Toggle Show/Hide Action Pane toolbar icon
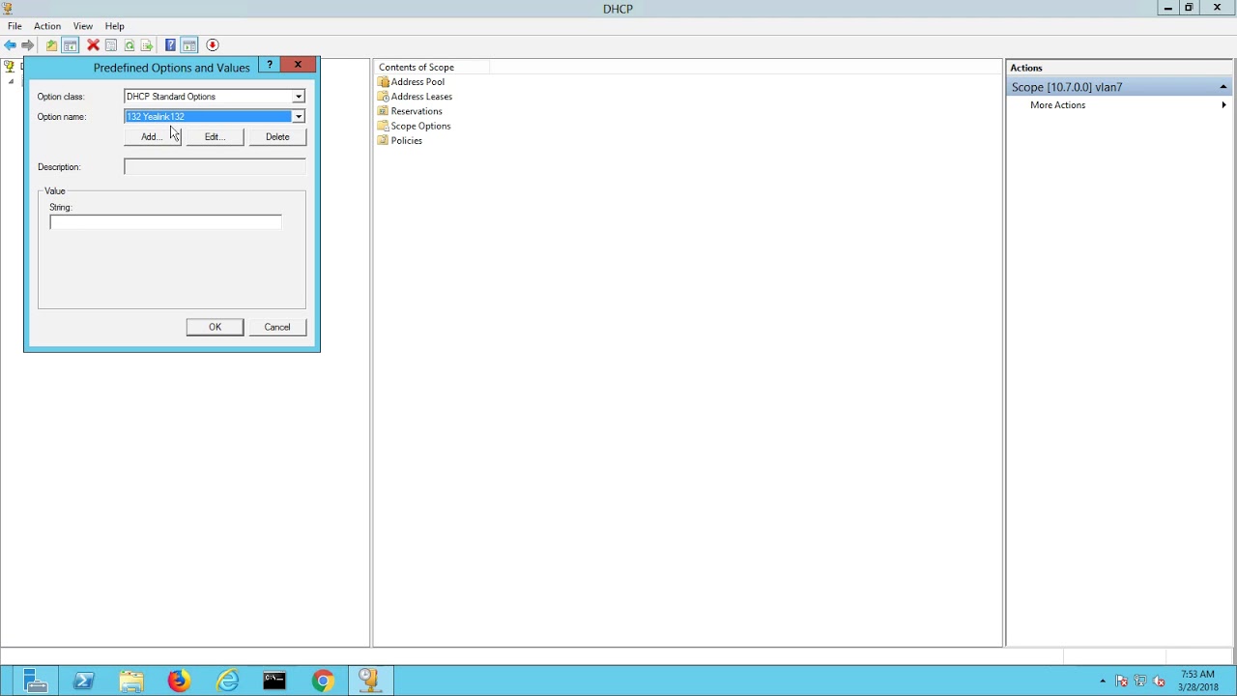The image size is (1237, 696). pyautogui.click(x=189, y=45)
